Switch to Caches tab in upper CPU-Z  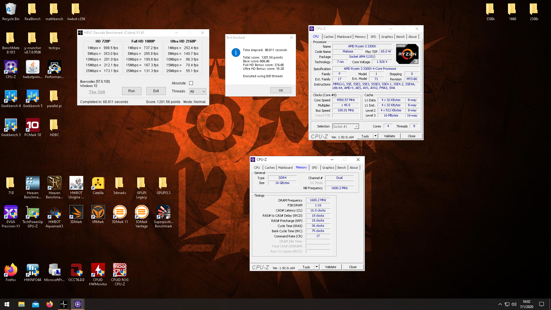(328, 37)
